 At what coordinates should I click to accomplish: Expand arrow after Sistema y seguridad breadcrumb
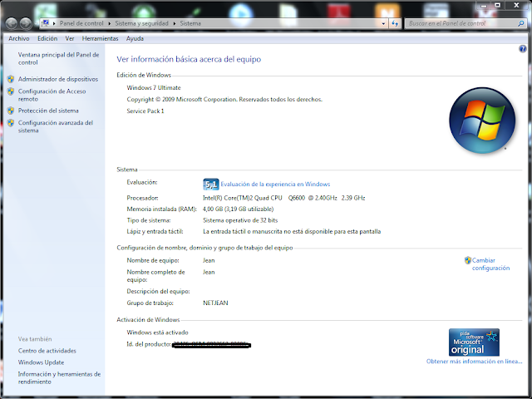coord(175,23)
